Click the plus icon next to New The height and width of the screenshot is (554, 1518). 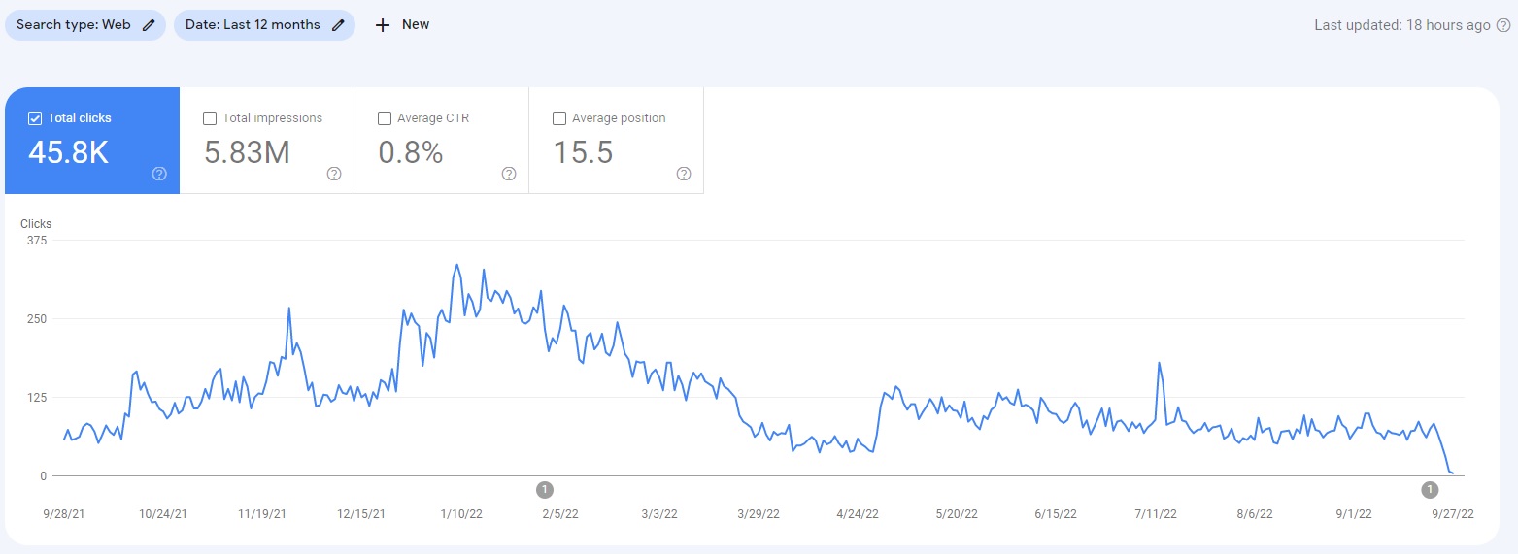coord(383,25)
